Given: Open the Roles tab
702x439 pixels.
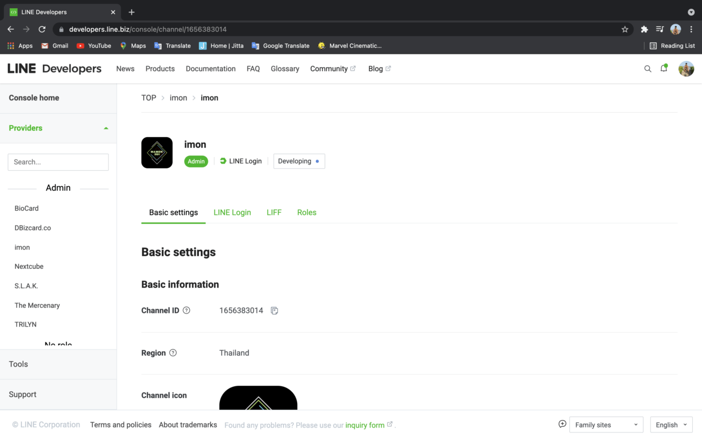Looking at the screenshot, I should click(x=307, y=212).
